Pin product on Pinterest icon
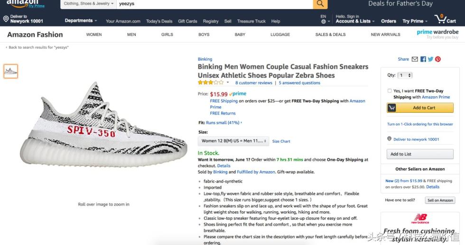 (438, 59)
